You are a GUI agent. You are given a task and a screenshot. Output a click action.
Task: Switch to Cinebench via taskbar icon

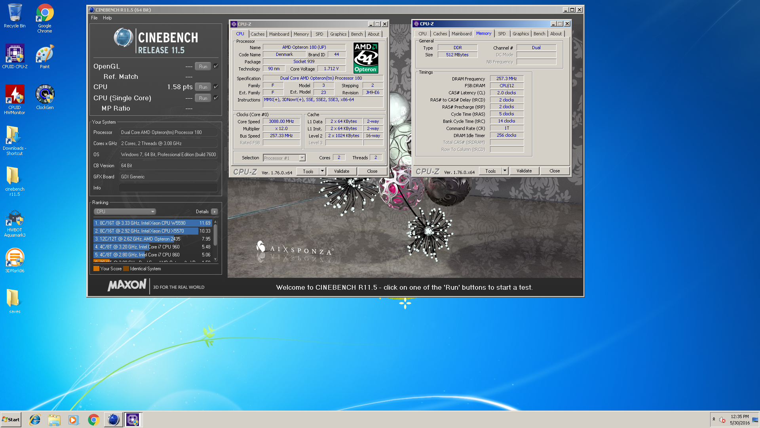(x=113, y=420)
